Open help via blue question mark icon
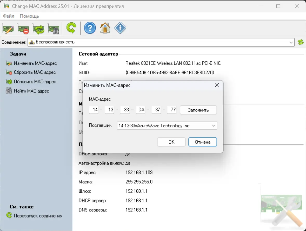This screenshot has width=306, height=231. [90, 28]
